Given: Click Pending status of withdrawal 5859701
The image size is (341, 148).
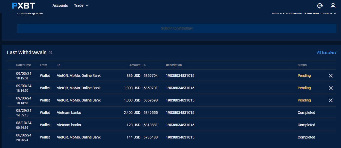Looking at the screenshot, I should (x=304, y=88).
